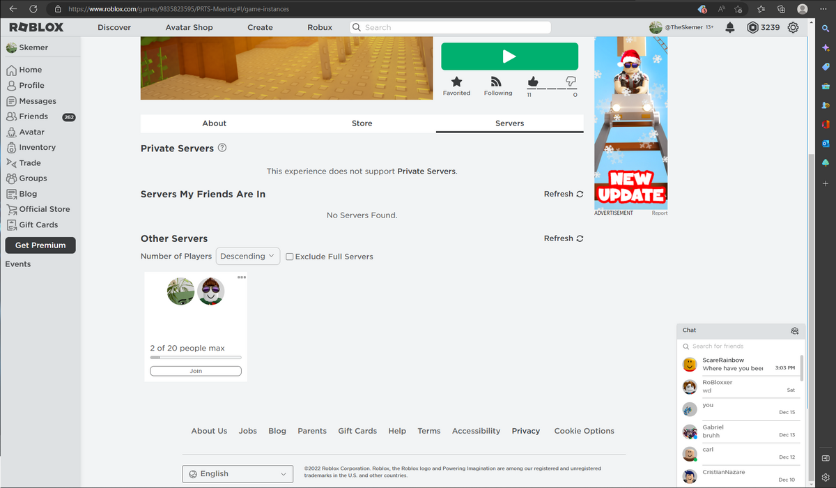
Task: Open the Gift Cards footer link
Action: pyautogui.click(x=357, y=431)
